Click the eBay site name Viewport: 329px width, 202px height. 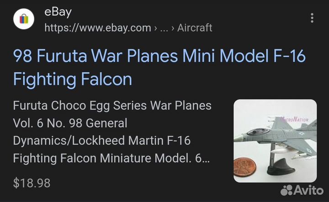[58, 12]
